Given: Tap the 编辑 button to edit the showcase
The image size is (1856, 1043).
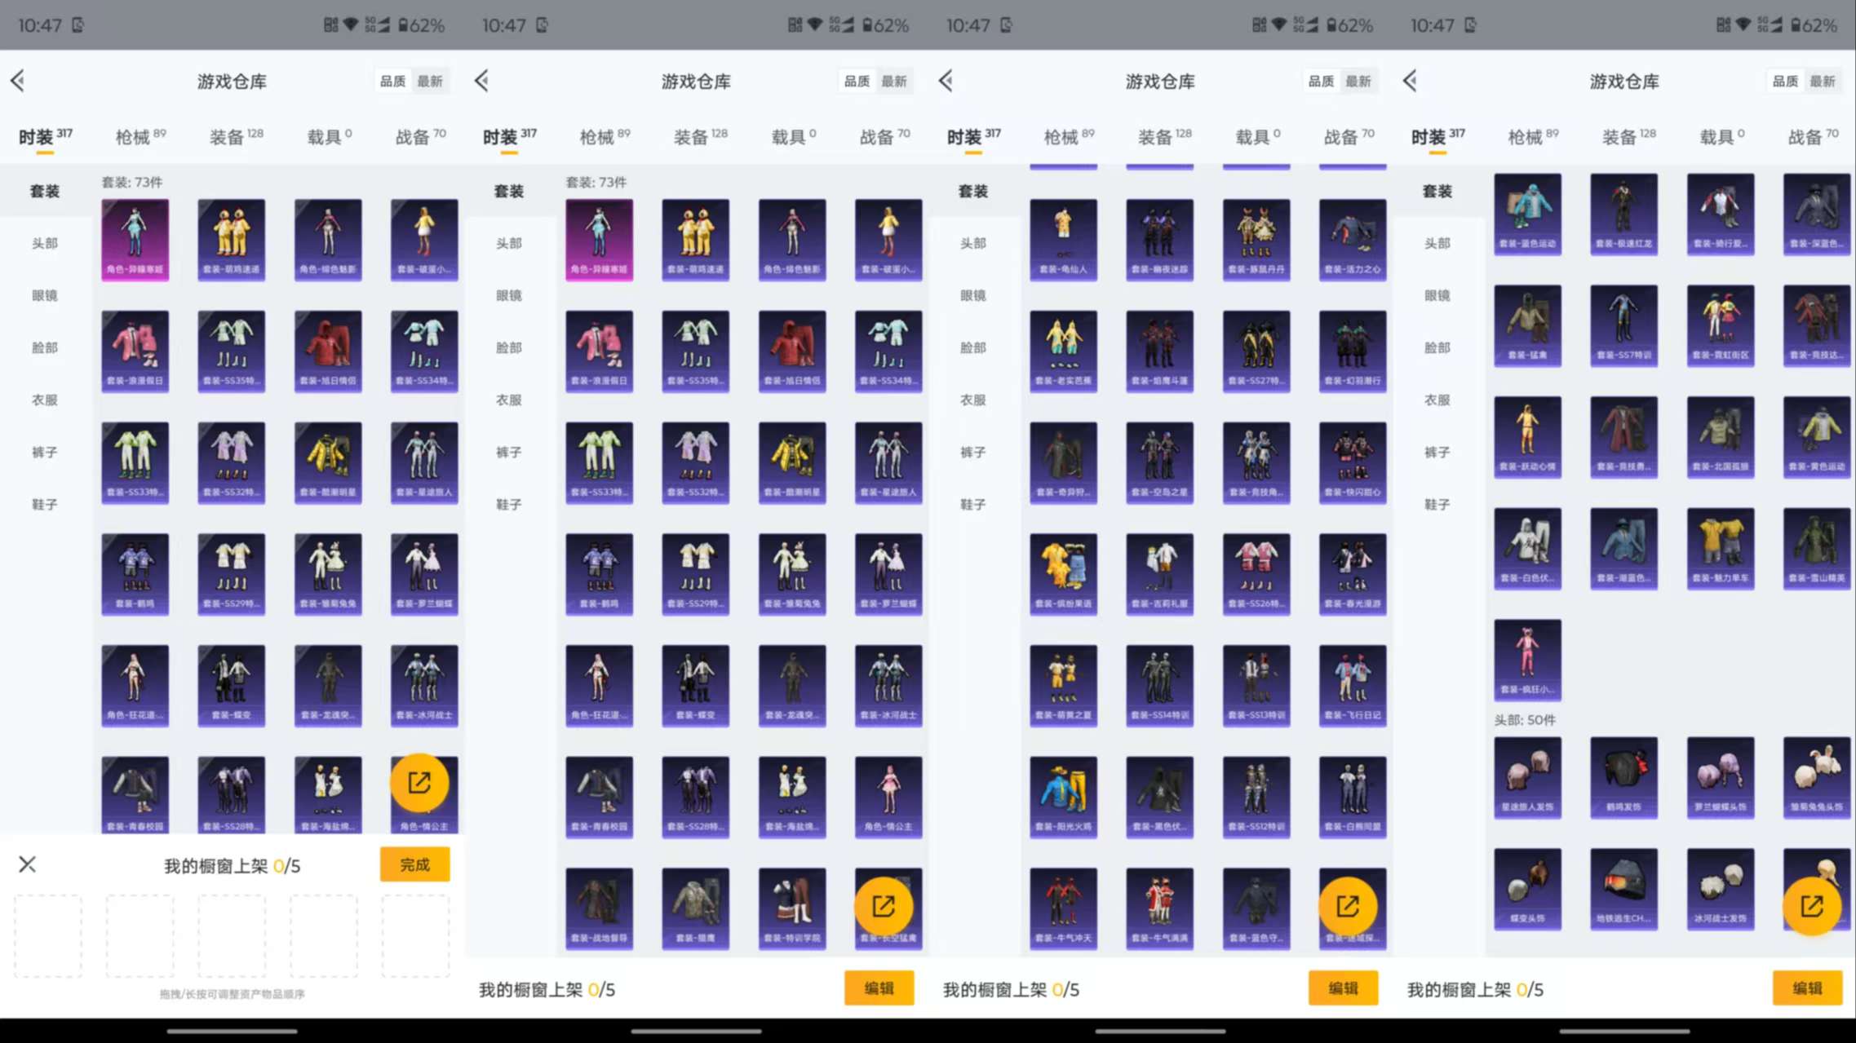Looking at the screenshot, I should pyautogui.click(x=879, y=988).
